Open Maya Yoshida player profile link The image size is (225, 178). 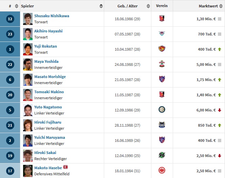click(46, 61)
